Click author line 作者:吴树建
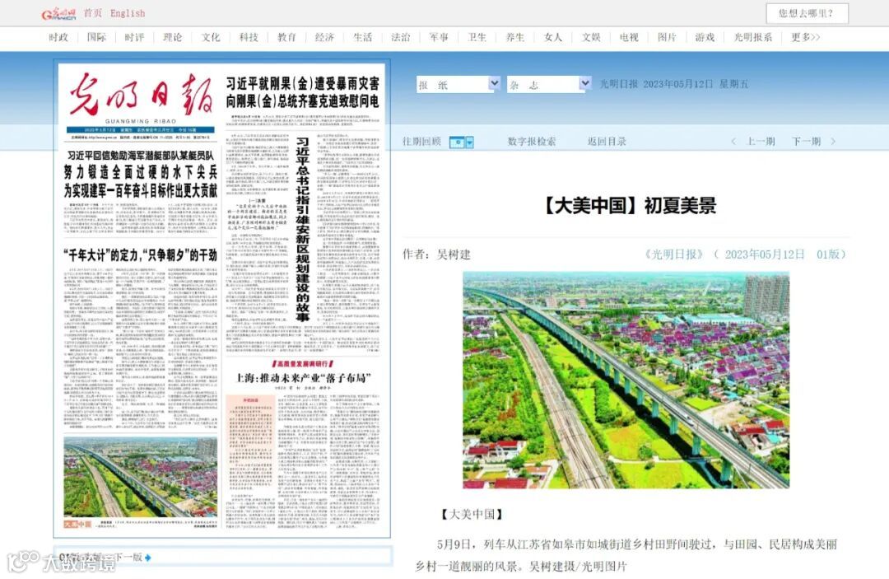 [x=436, y=254]
